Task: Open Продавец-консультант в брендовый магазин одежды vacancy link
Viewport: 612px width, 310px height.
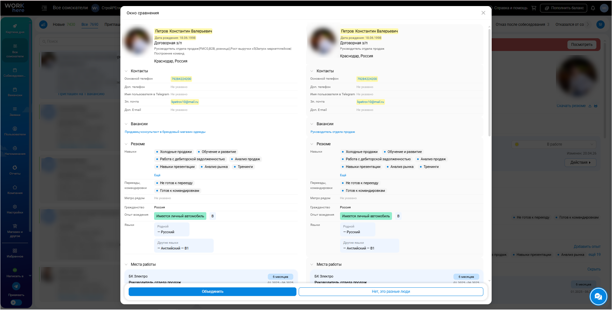Action: pos(165,132)
